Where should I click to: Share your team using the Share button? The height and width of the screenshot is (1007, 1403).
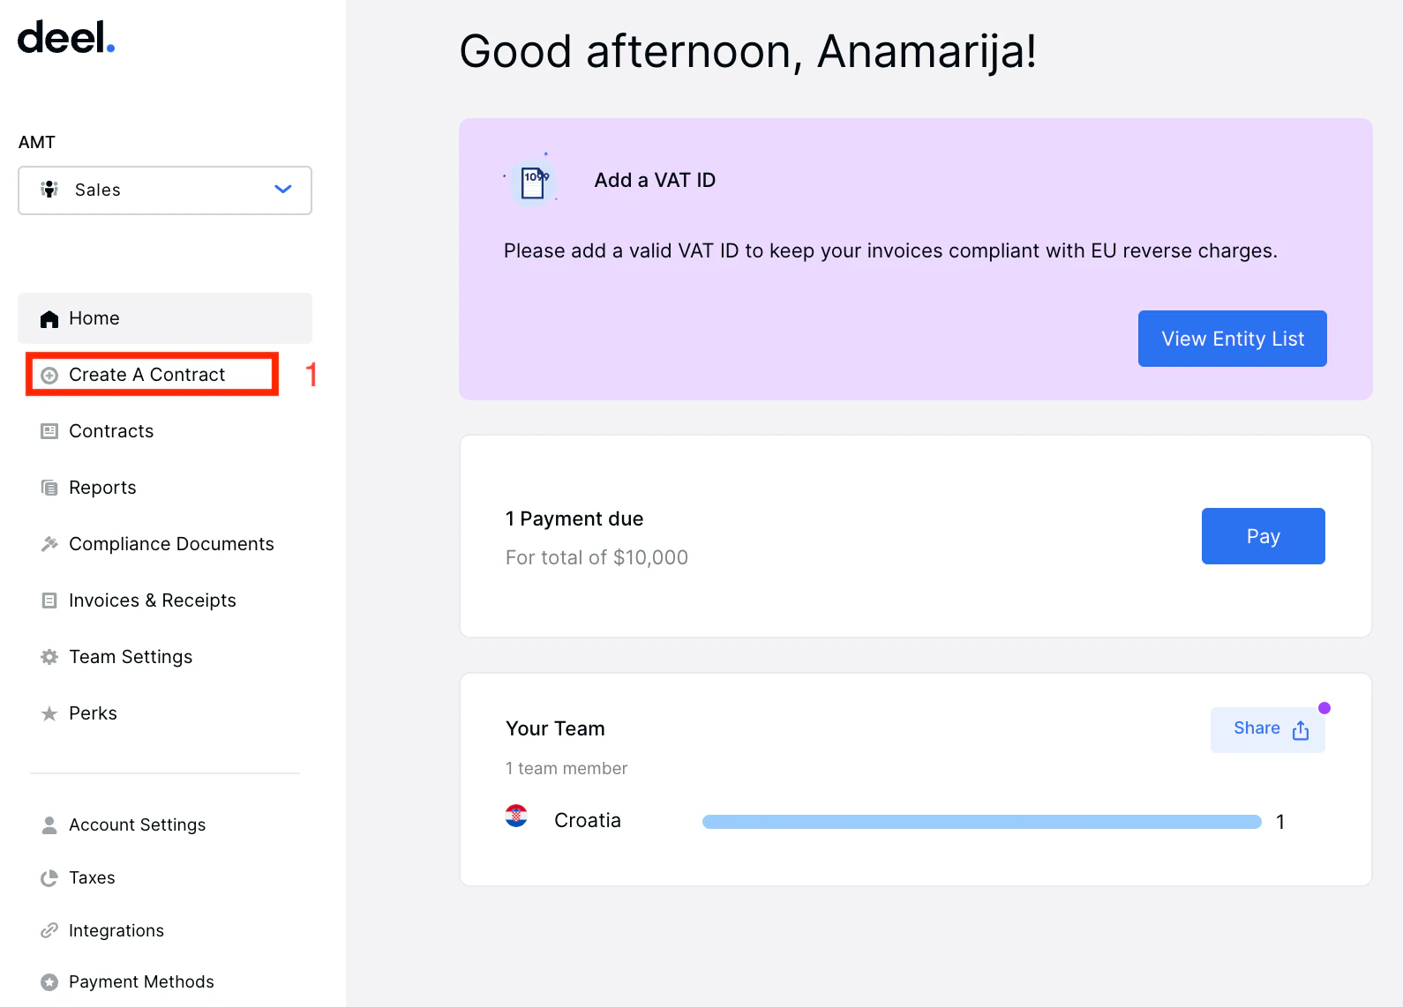point(1268,729)
